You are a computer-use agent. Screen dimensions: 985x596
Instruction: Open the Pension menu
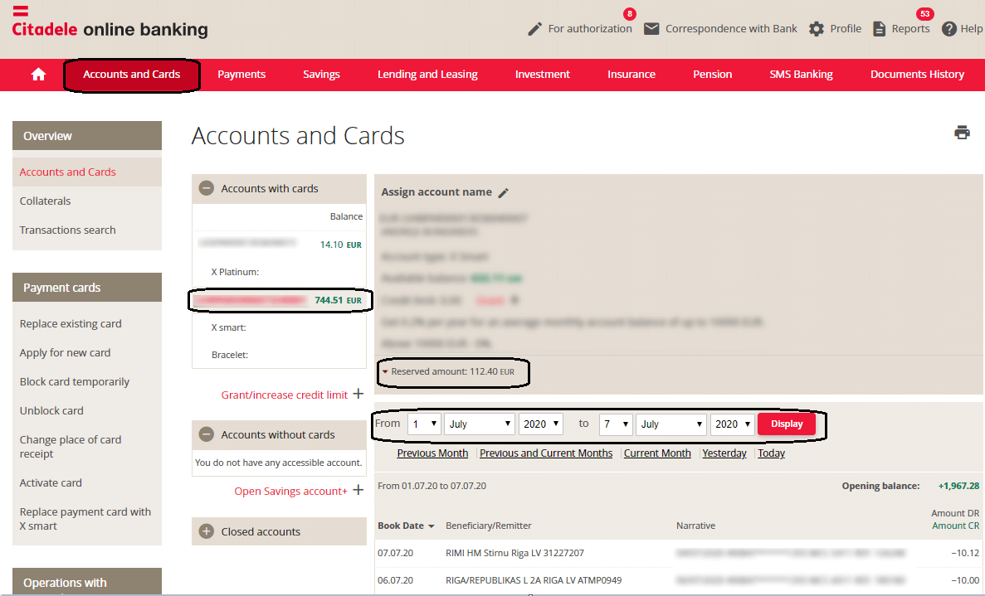coord(712,75)
